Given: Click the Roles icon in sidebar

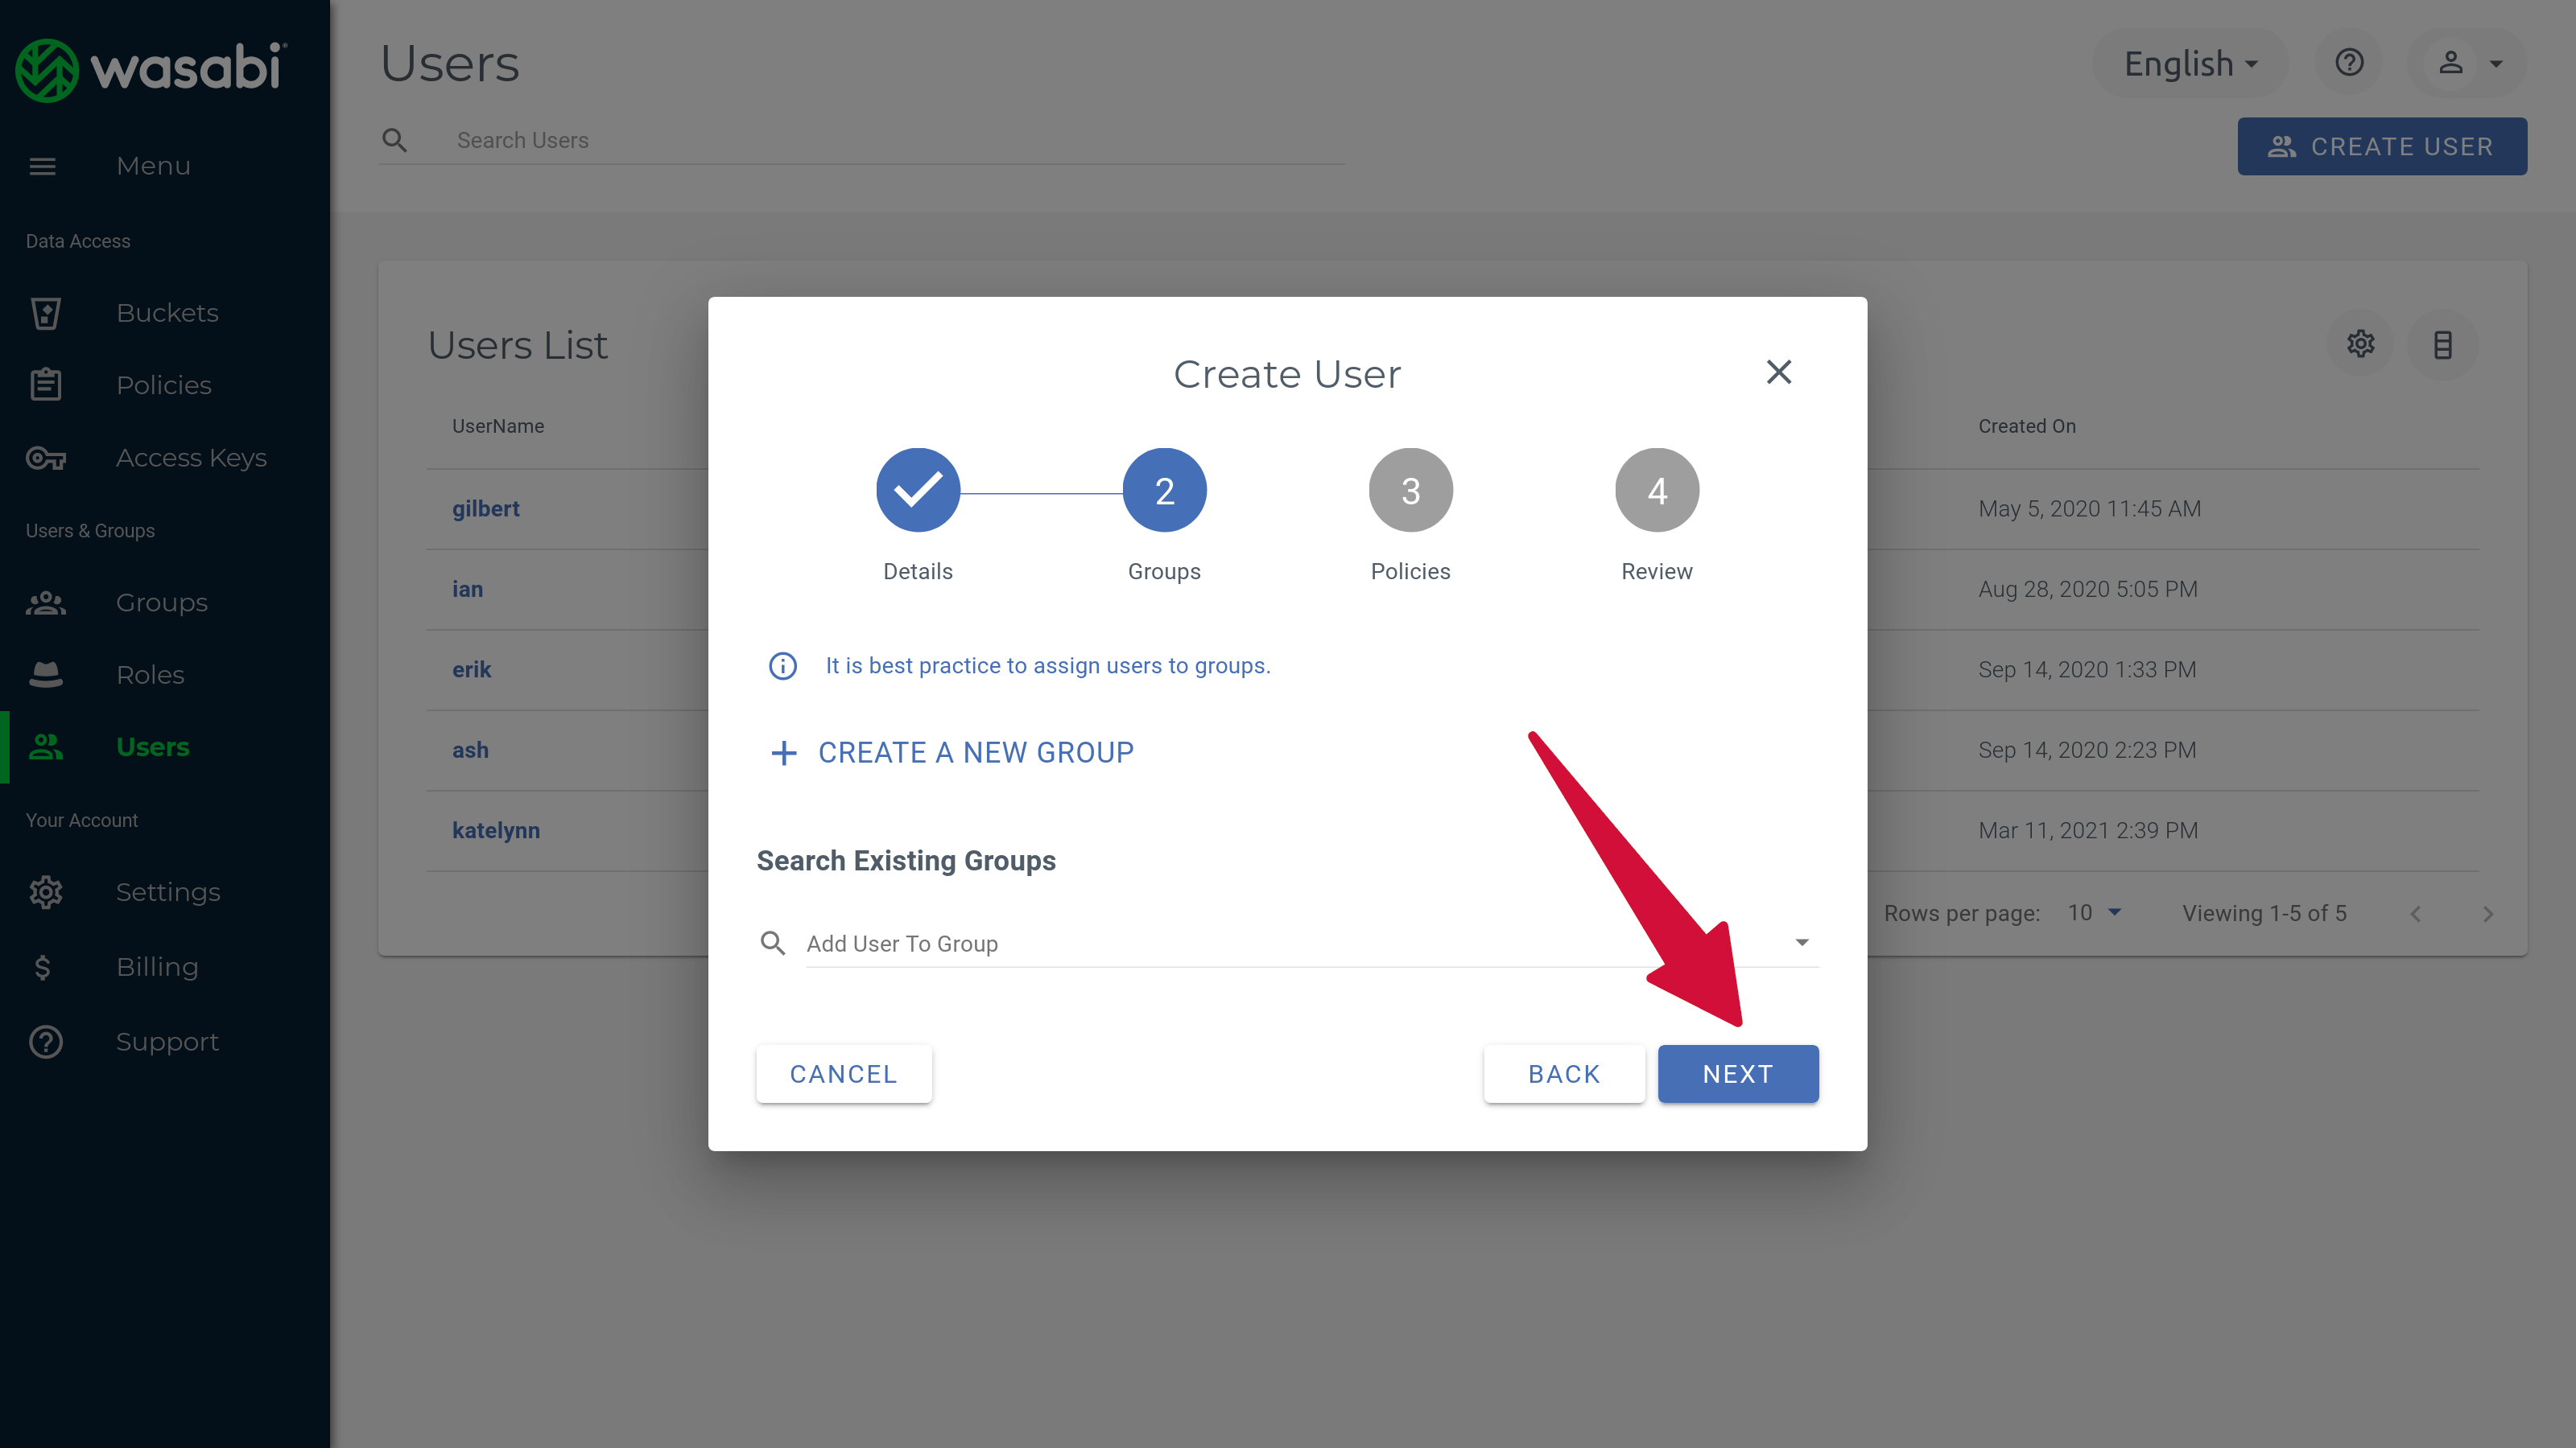Looking at the screenshot, I should (x=47, y=673).
